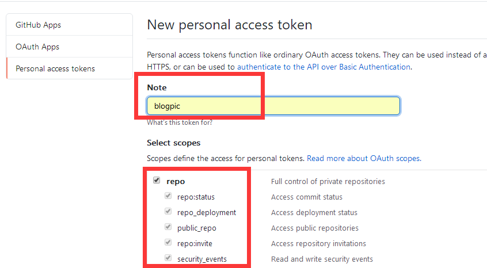The width and height of the screenshot is (487, 268).
Task: Follow the Read more about OAuth scopes link
Action: point(364,159)
